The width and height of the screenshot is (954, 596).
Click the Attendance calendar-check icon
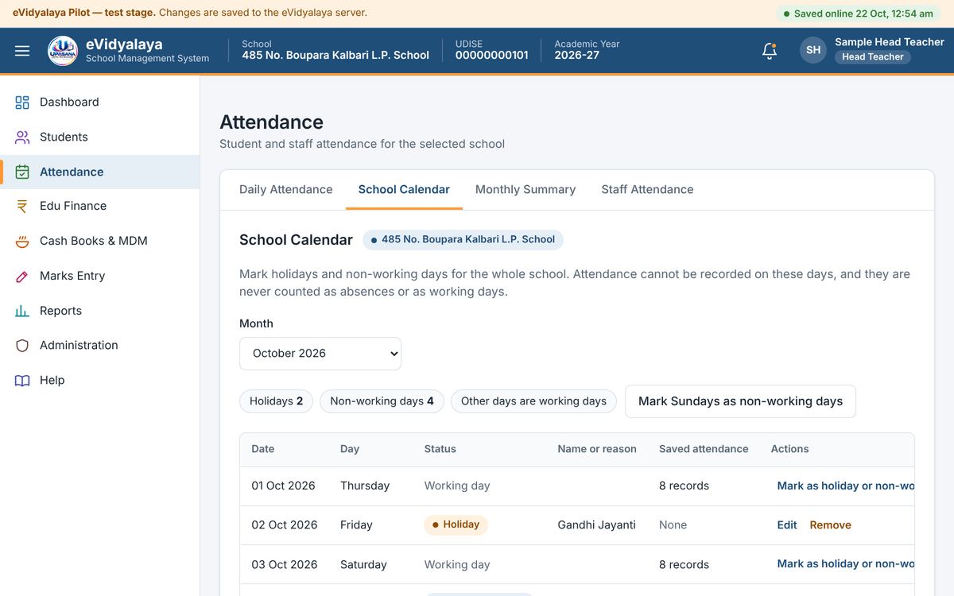(22, 172)
